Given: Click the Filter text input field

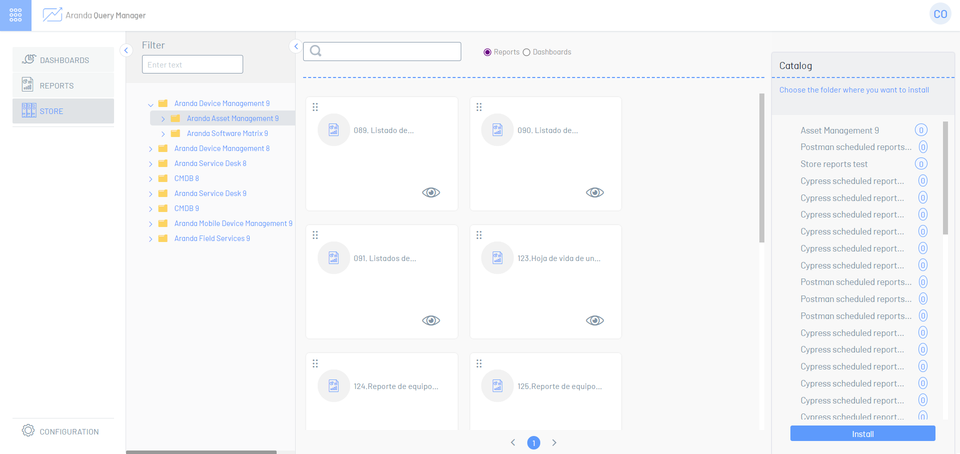Looking at the screenshot, I should 192,64.
